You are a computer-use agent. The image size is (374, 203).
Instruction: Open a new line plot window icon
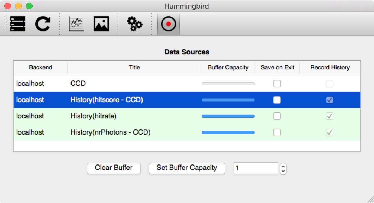[76, 24]
